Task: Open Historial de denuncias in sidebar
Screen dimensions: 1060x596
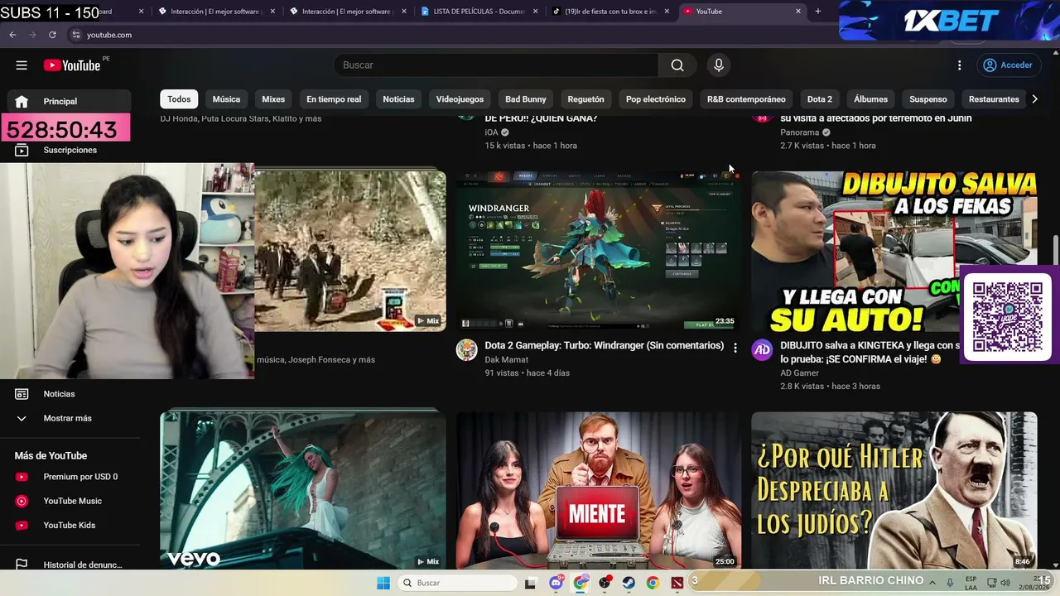Action: 70,565
